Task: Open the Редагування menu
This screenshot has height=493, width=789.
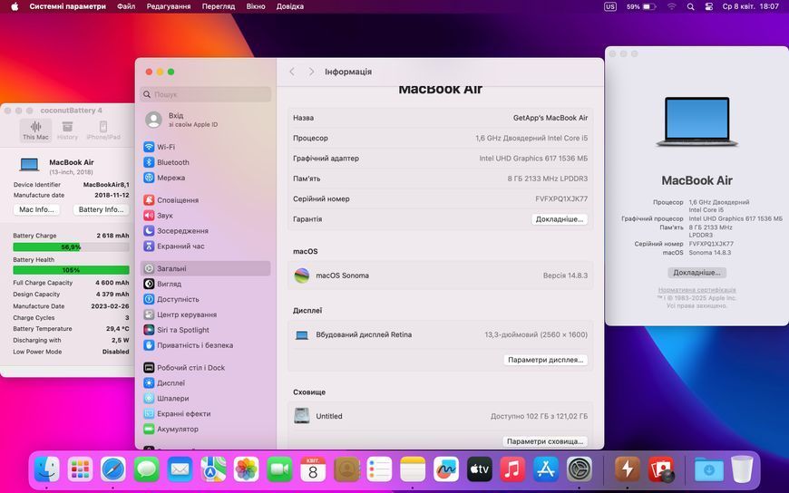Action: (169, 6)
